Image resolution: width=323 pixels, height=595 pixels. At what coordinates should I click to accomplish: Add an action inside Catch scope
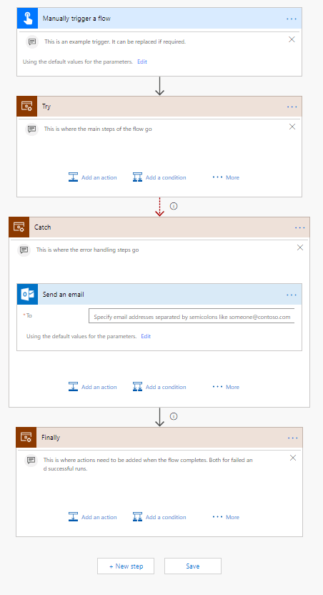tap(92, 387)
